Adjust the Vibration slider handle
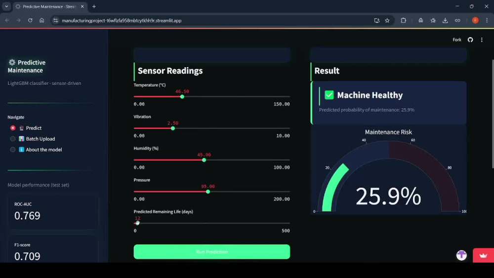 tap(172, 128)
